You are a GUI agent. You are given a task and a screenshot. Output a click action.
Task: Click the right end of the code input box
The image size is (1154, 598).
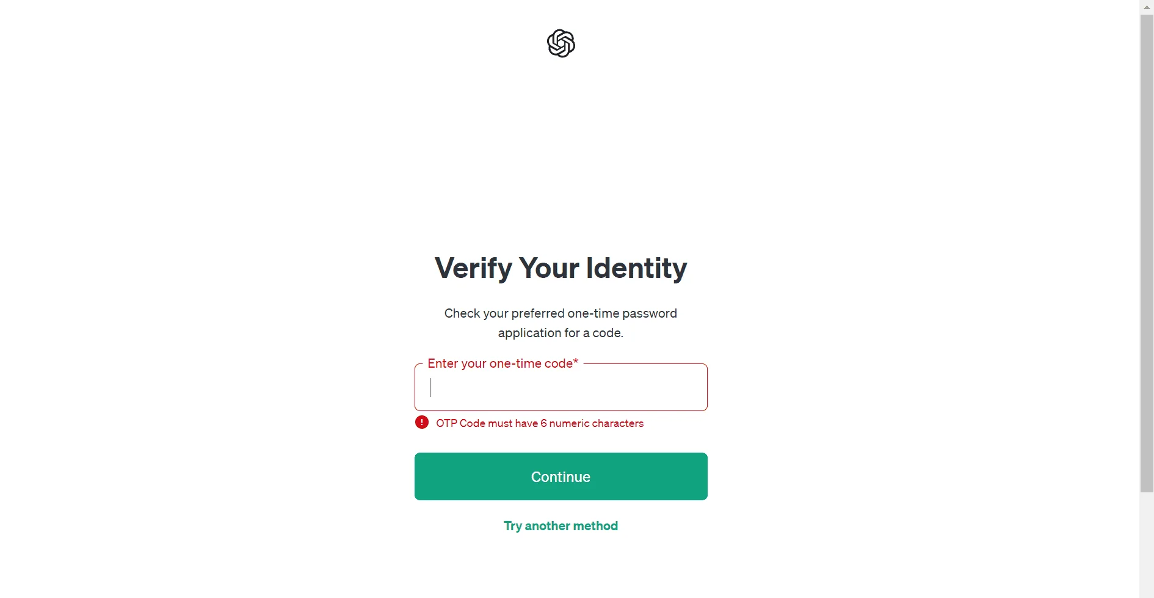pyautogui.click(x=696, y=387)
